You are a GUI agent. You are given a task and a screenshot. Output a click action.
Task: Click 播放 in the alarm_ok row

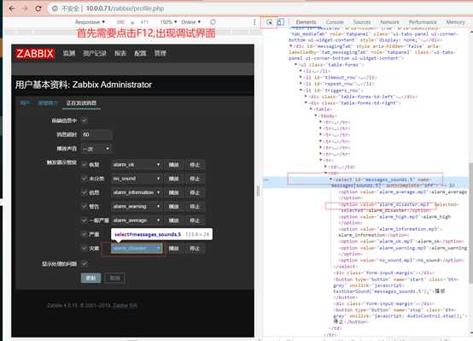pos(174,165)
